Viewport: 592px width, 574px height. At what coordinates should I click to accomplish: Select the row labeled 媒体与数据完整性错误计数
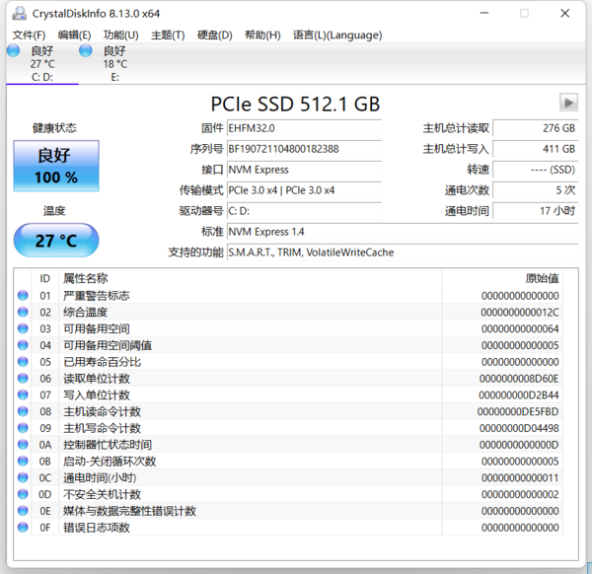click(288, 511)
